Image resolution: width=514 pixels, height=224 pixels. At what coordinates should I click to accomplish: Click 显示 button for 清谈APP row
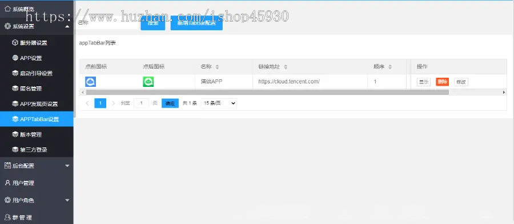point(424,82)
